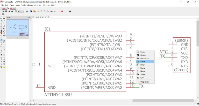Undo the last action
The height and width of the screenshot is (106, 199).
(x=55, y=11)
